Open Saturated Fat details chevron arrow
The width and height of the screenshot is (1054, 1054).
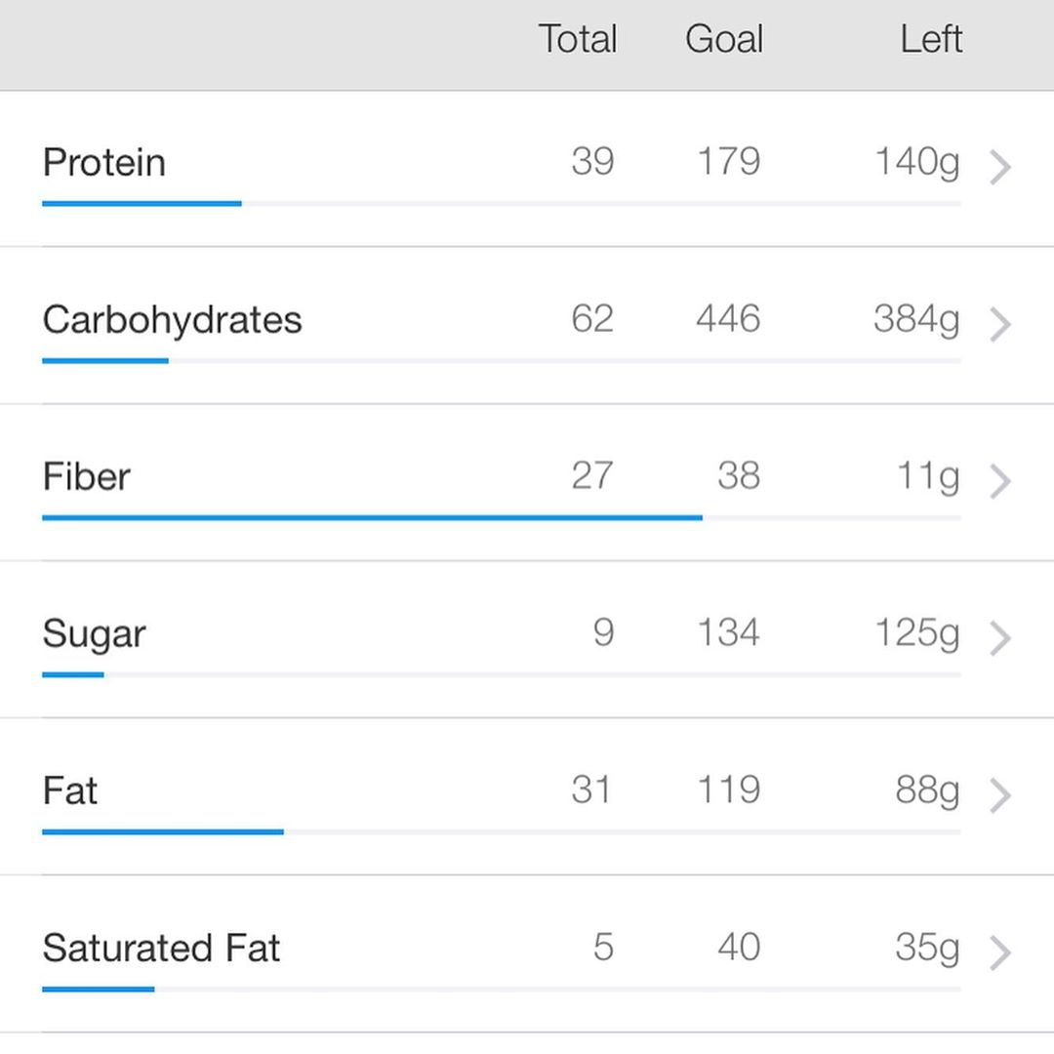pyautogui.click(x=1001, y=953)
